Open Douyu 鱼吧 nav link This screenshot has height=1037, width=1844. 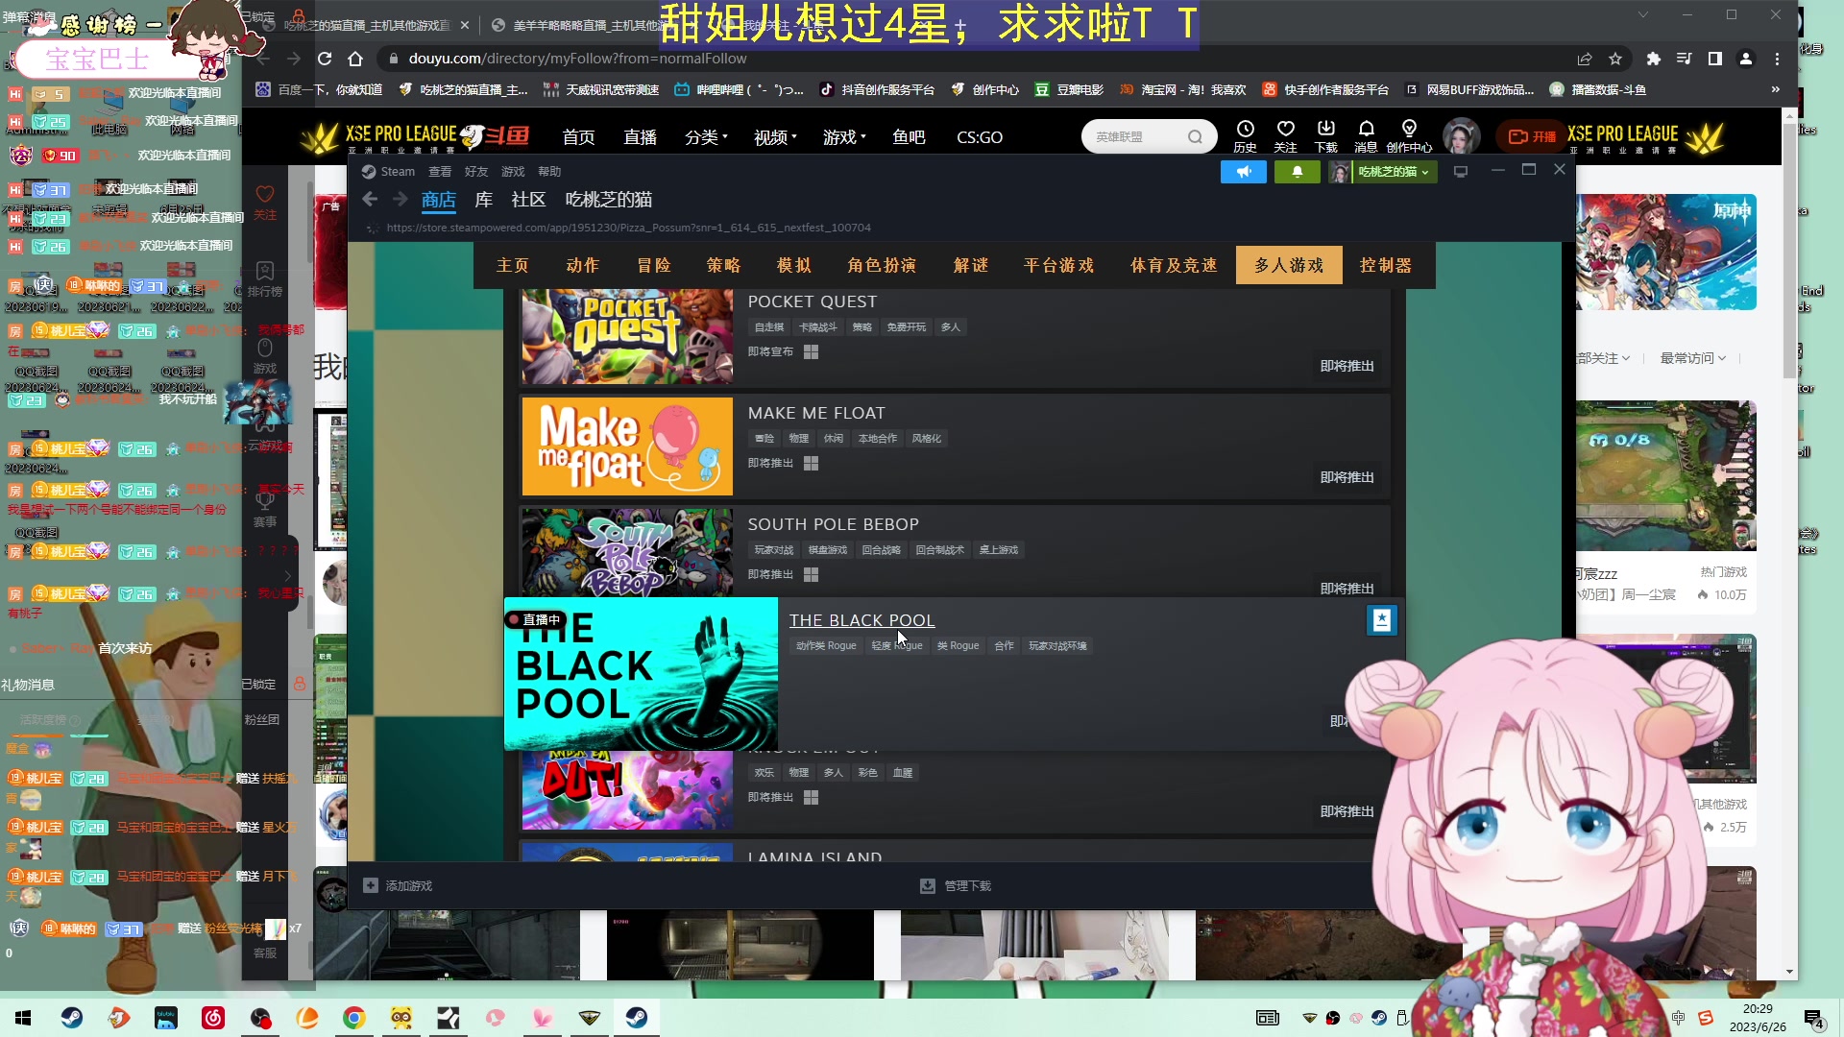pos(909,137)
